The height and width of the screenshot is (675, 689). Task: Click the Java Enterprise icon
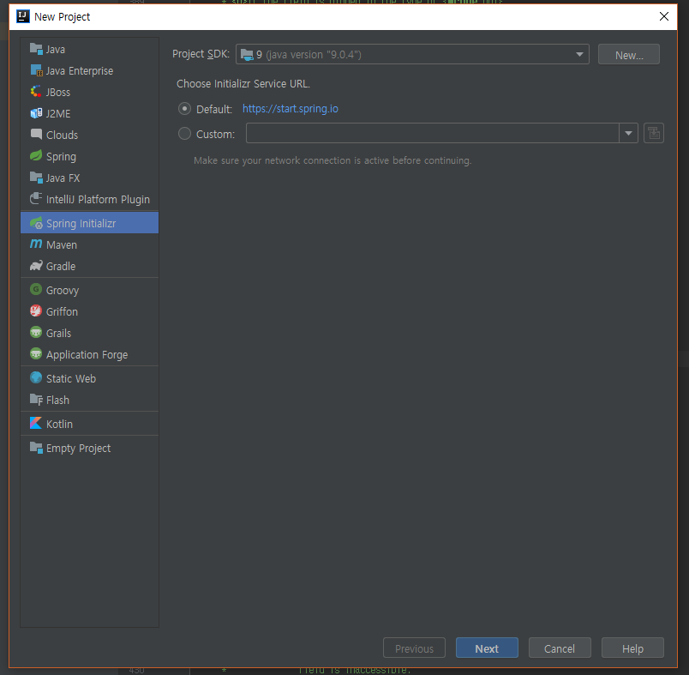click(36, 70)
